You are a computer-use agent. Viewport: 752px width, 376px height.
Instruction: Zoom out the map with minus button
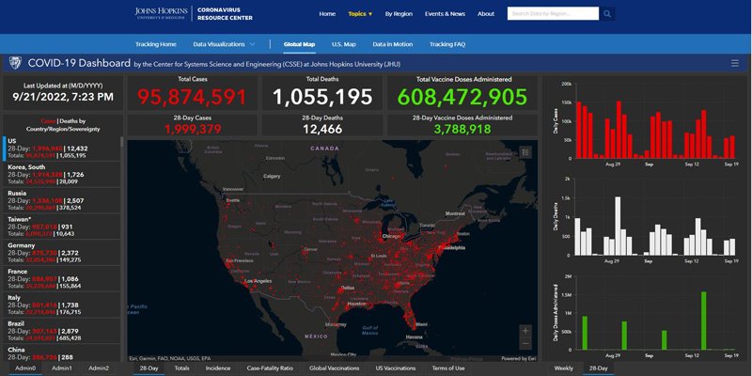(525, 344)
